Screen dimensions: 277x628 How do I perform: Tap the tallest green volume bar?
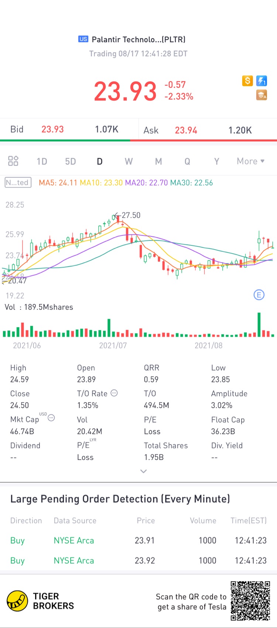click(x=259, y=325)
